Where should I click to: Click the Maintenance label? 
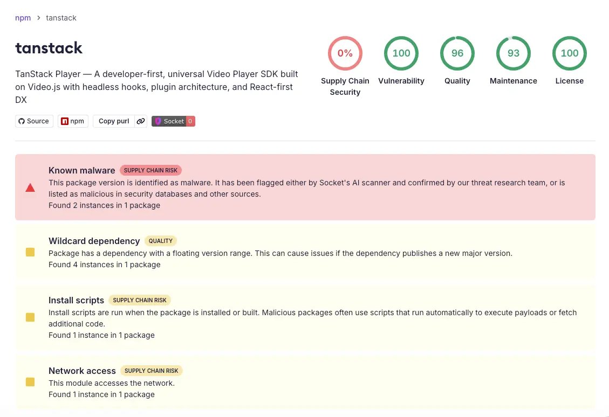(x=514, y=81)
